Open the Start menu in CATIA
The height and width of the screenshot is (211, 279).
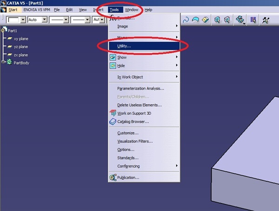(13, 10)
